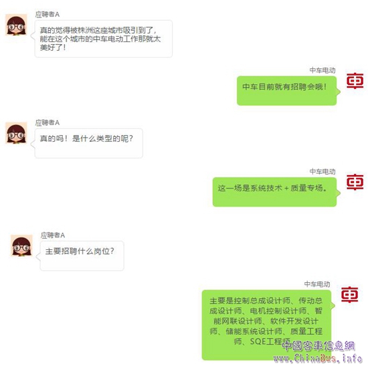
Task: Click second red 中车电动 logo avatar
Action: pyautogui.click(x=355, y=182)
